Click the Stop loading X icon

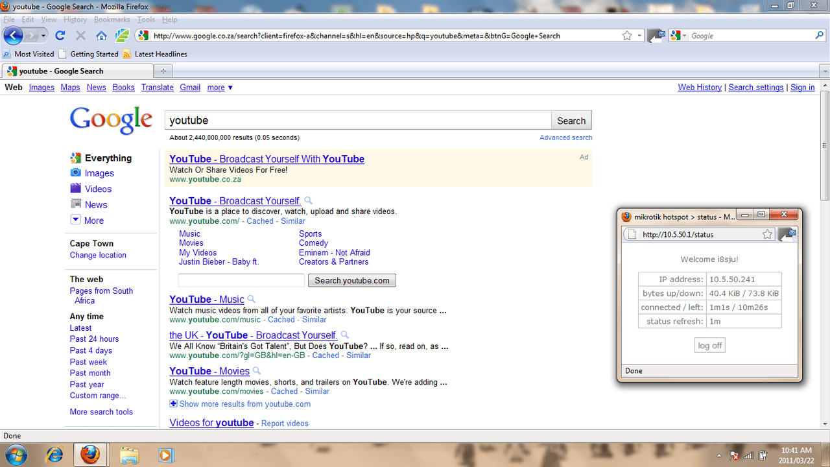(80, 36)
